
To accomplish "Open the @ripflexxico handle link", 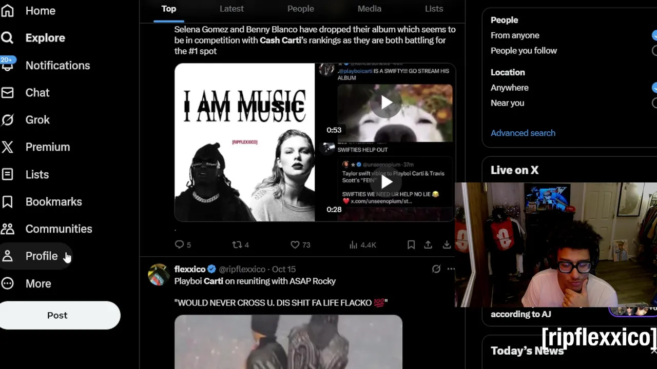I will pos(242,269).
